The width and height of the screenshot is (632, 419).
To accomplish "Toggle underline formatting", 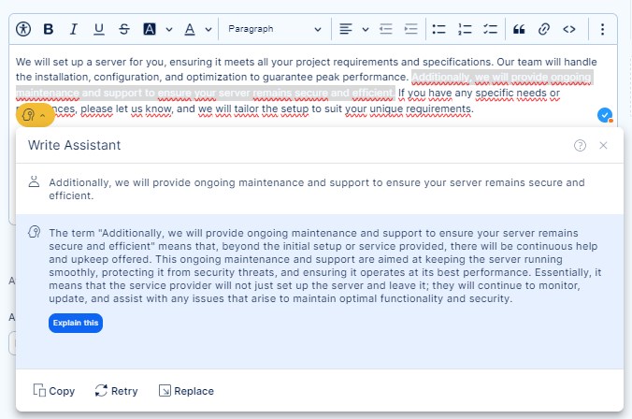I will [99, 29].
